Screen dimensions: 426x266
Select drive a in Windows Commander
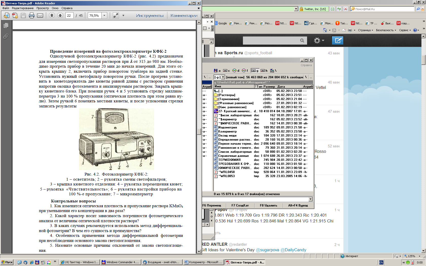click(x=217, y=70)
